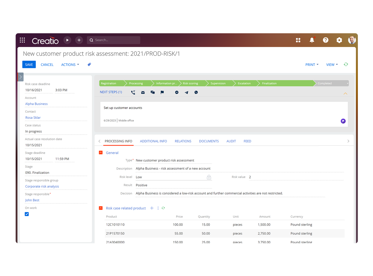Enable the On work checkbox

coord(27,214)
